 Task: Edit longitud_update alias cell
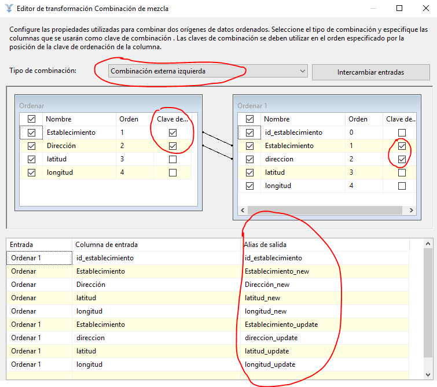325,364
